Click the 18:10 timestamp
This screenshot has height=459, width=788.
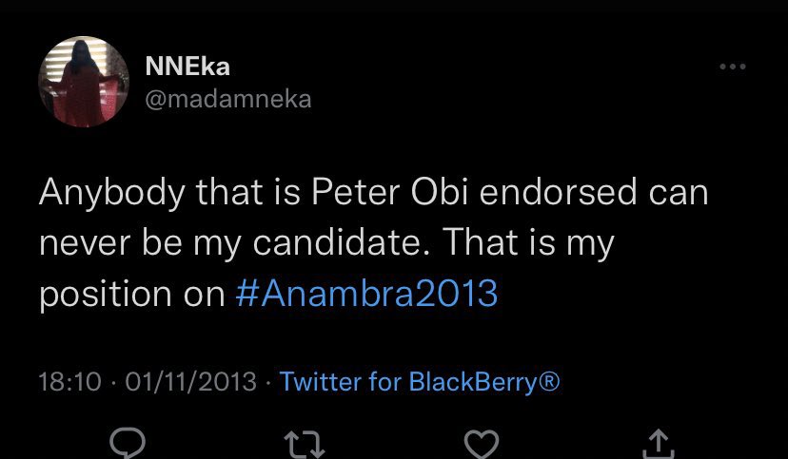(x=69, y=381)
